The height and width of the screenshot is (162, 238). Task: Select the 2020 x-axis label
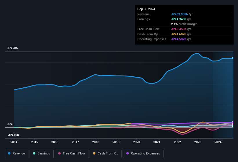[137, 142]
